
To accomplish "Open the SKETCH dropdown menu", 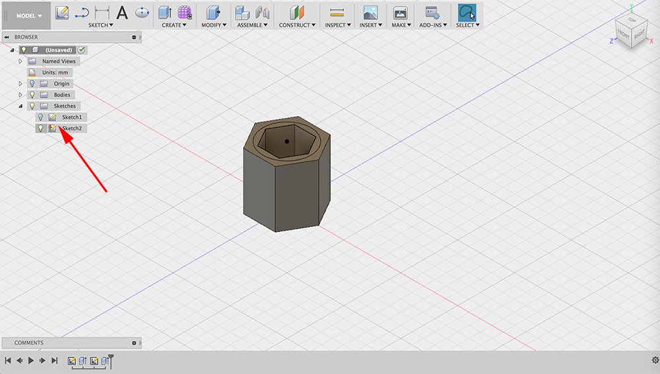I will point(100,25).
